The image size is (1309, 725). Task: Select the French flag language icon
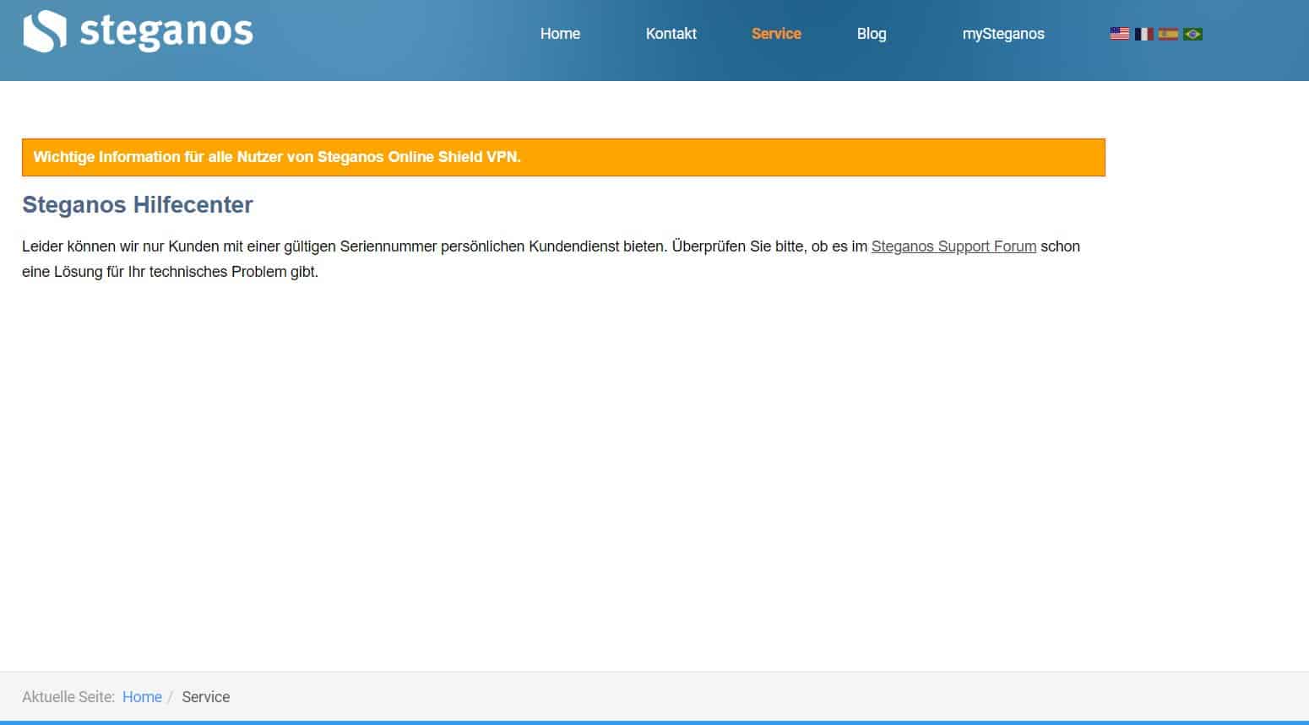tap(1143, 34)
